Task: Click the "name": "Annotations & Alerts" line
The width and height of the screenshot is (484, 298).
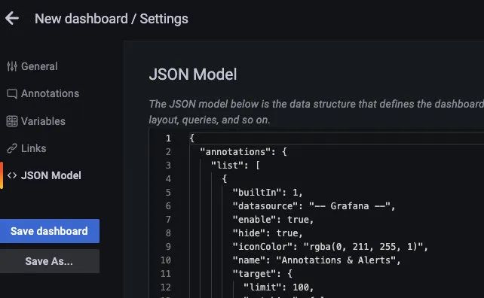Action: coord(317,260)
